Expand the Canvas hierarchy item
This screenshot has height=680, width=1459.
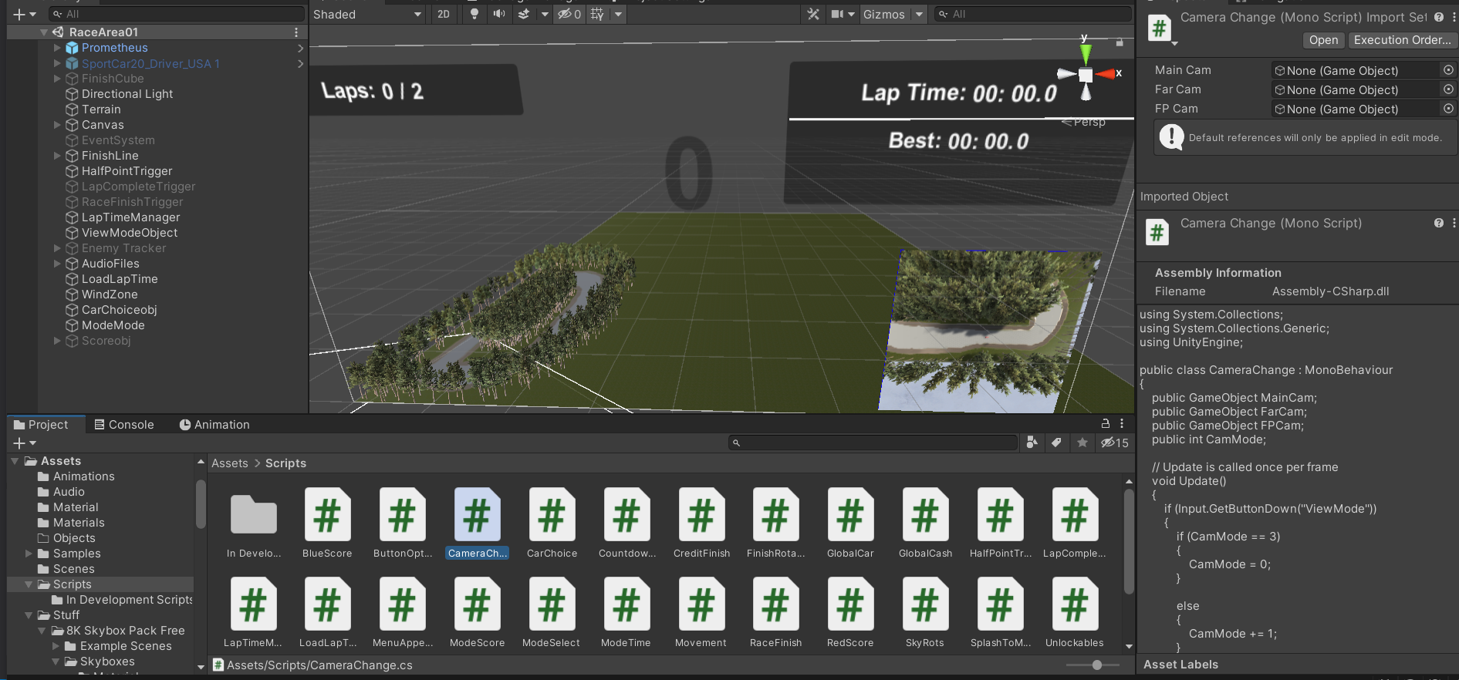57,125
